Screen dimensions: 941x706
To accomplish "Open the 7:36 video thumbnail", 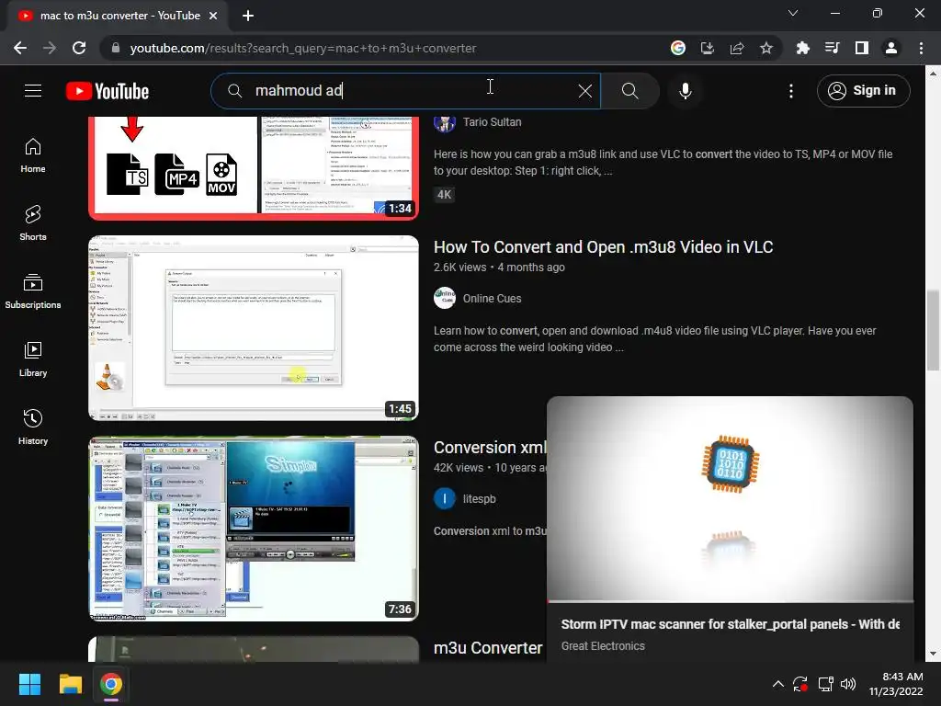I will pos(254,529).
